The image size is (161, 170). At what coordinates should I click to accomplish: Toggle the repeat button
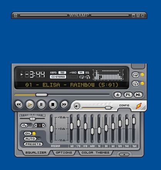point(136,75)
